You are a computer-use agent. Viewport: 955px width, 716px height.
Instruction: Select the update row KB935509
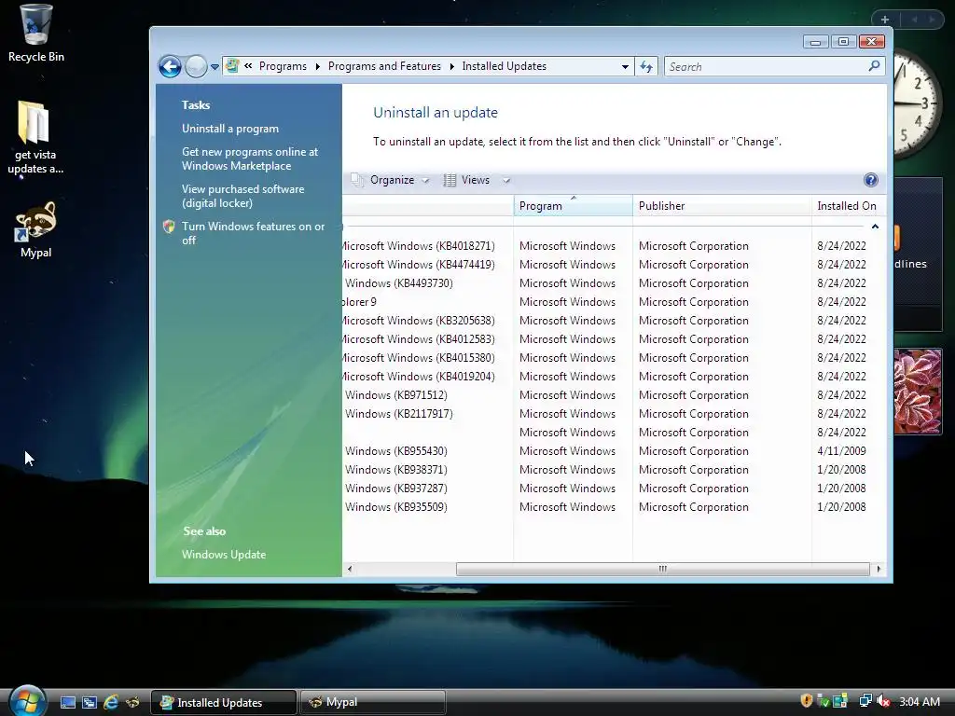coord(613,507)
